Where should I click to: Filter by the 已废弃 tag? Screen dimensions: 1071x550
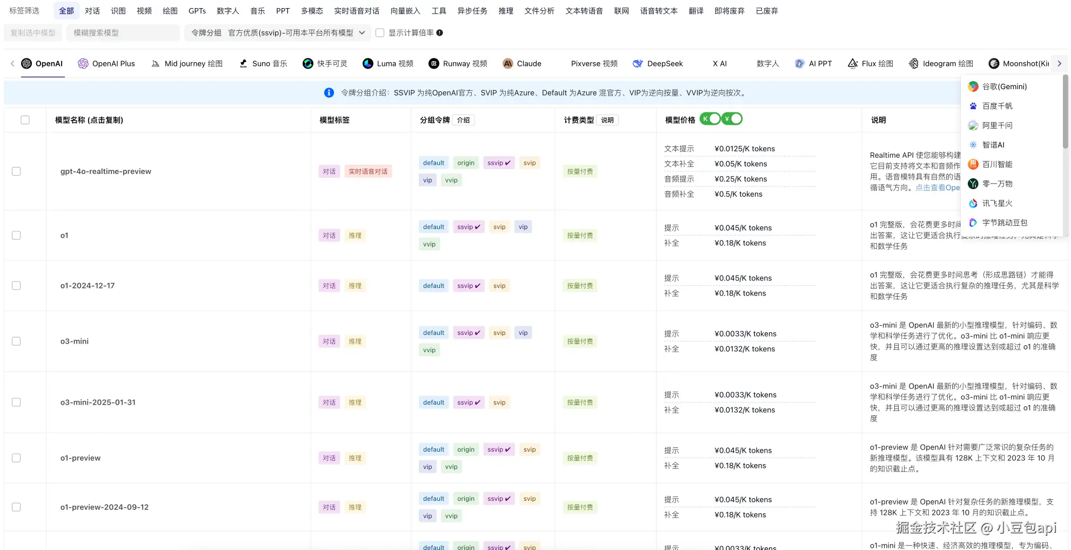(x=767, y=11)
